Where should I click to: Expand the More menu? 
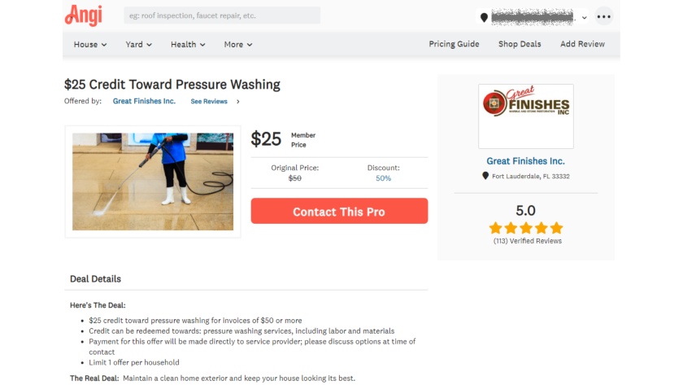click(x=237, y=45)
